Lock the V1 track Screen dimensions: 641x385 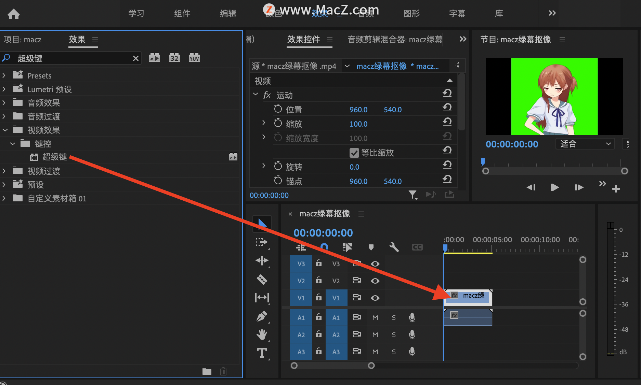coord(318,297)
